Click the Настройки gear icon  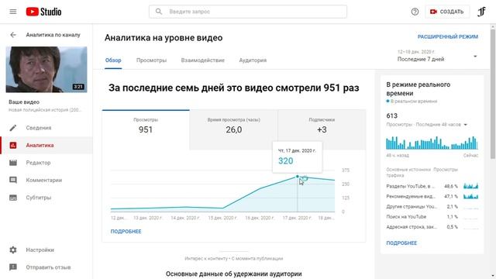pos(13,250)
